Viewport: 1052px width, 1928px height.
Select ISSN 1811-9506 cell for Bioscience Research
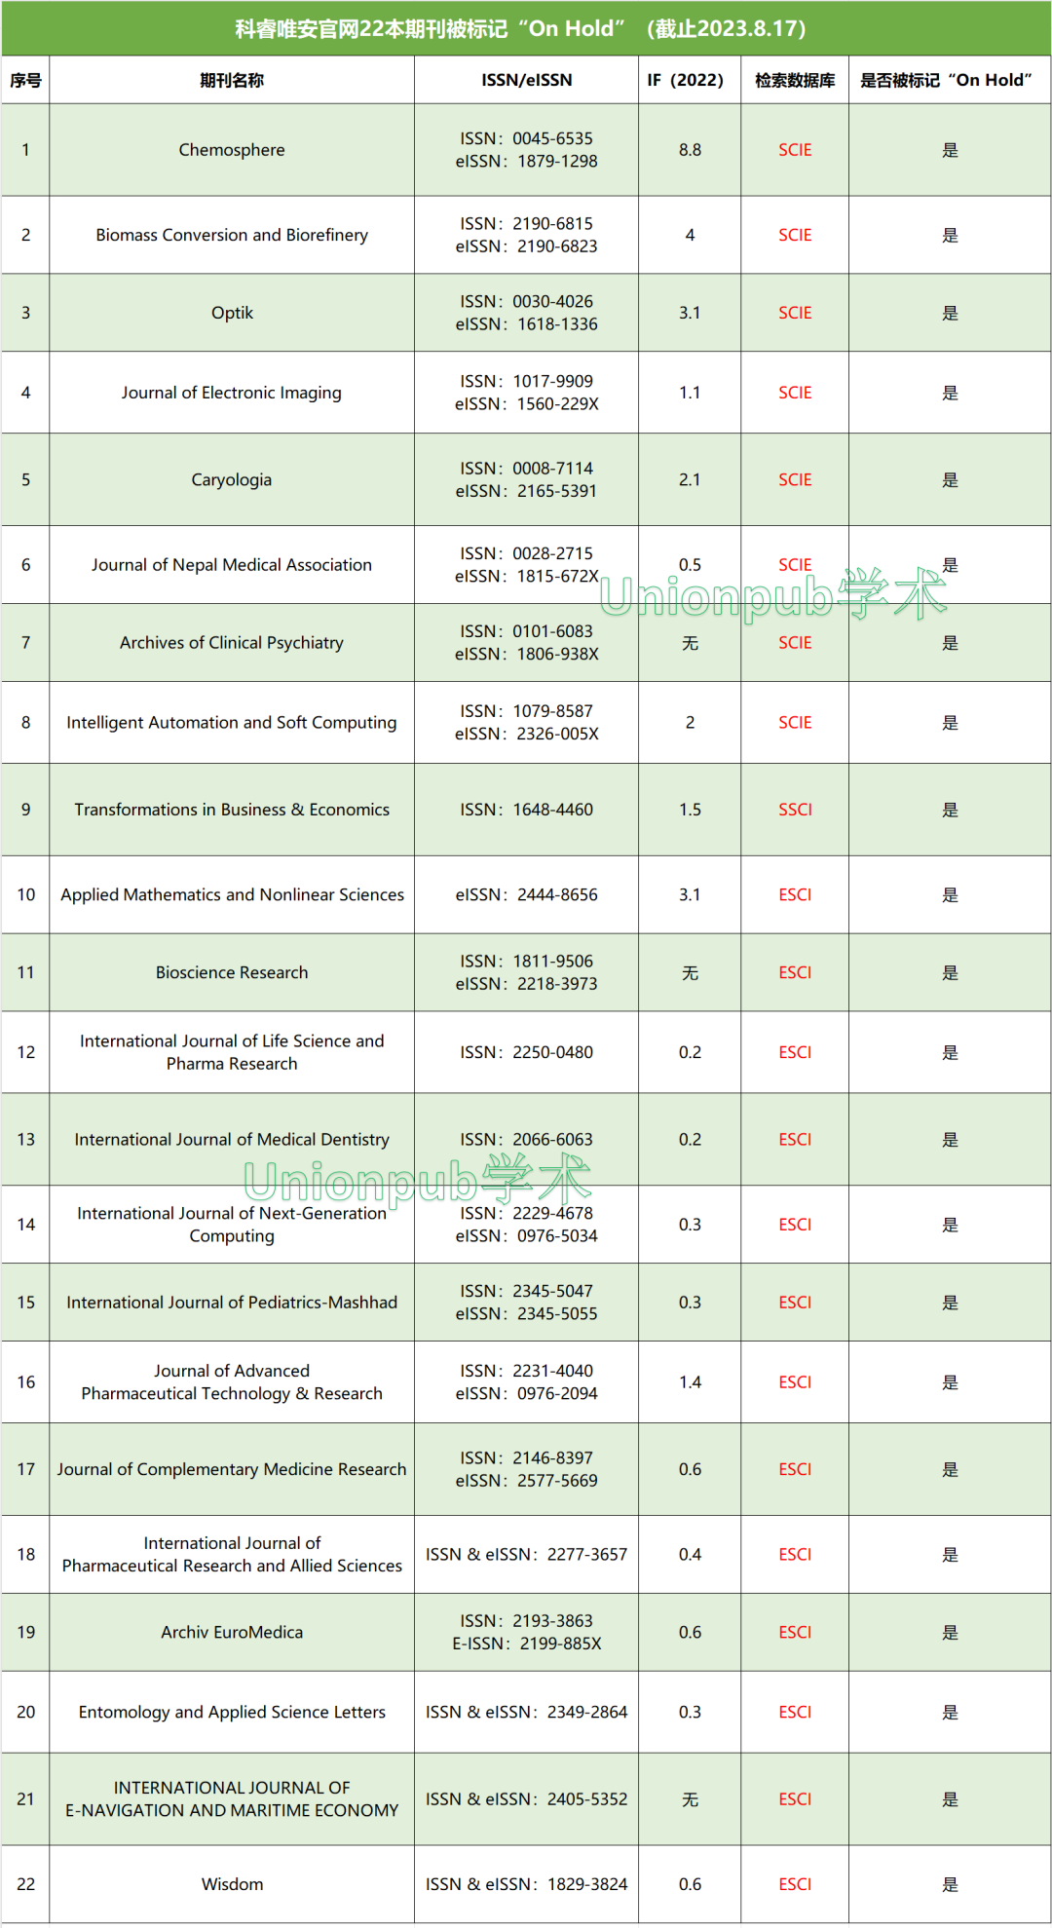point(527,972)
